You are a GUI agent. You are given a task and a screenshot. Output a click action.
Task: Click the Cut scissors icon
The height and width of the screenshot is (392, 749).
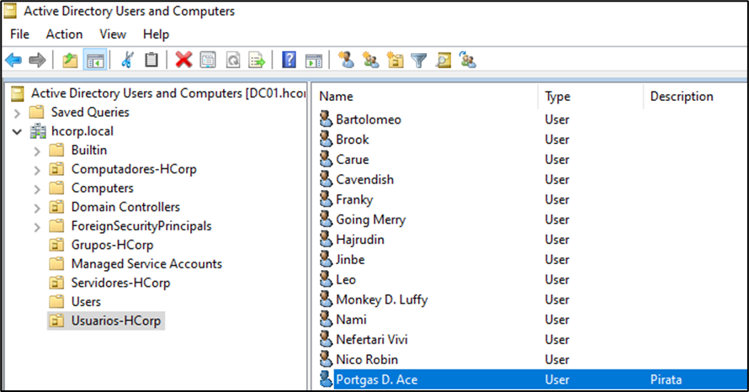click(x=127, y=60)
